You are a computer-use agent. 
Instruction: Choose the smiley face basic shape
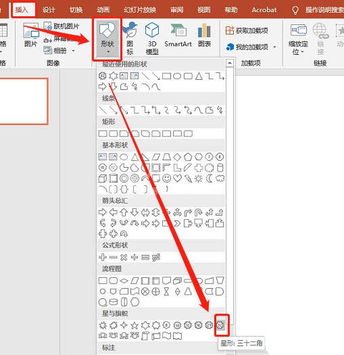click(x=166, y=179)
